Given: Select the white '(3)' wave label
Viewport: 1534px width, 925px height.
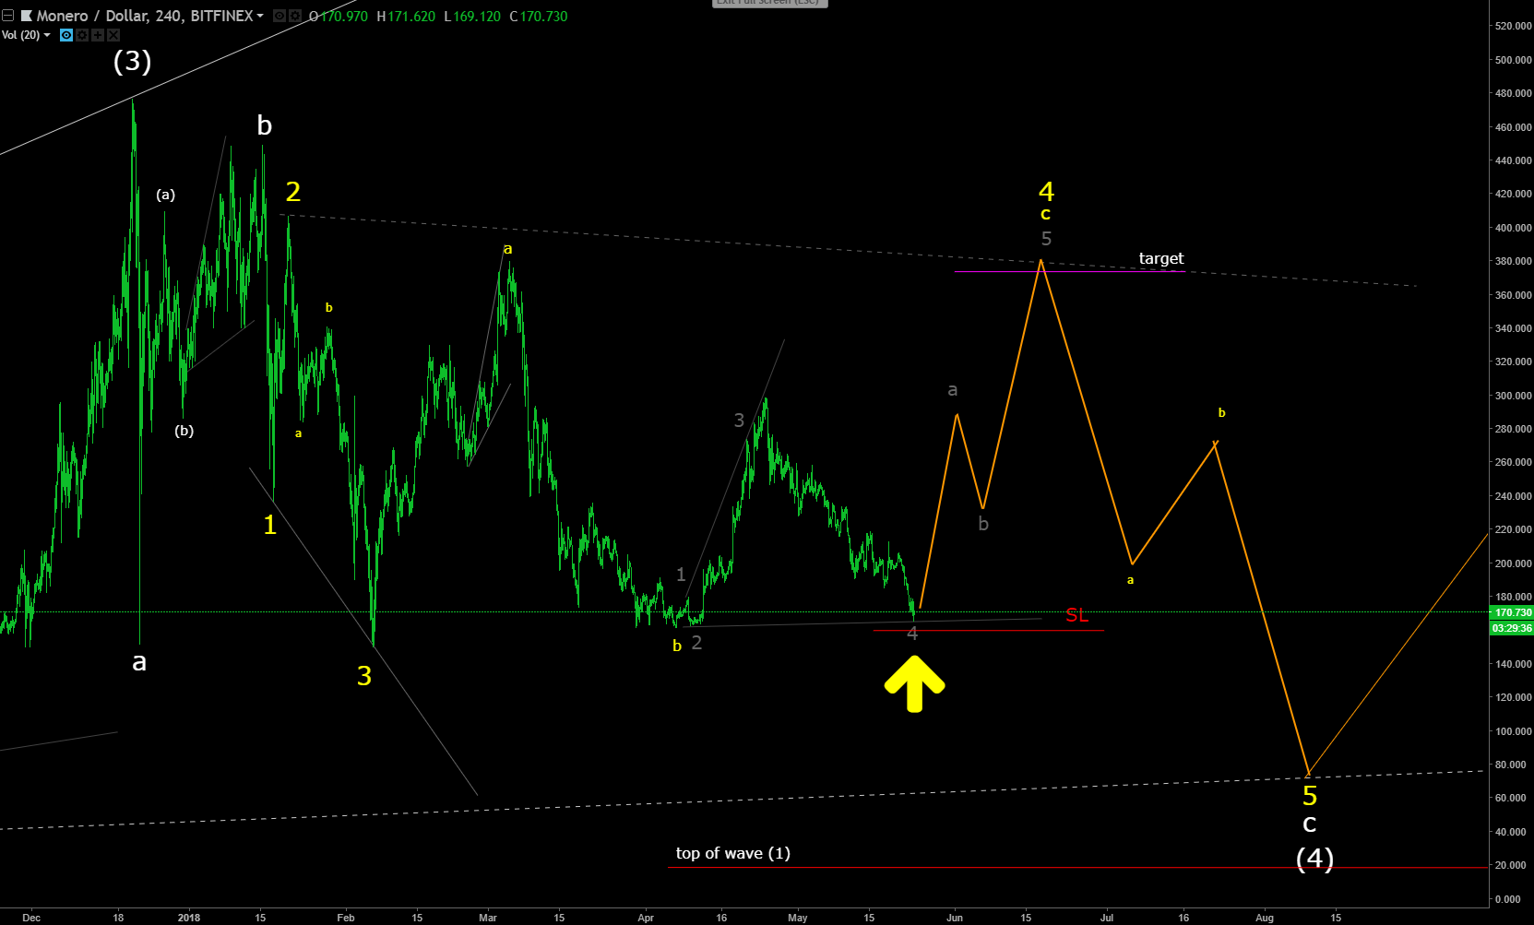Looking at the screenshot, I should pos(132,61).
